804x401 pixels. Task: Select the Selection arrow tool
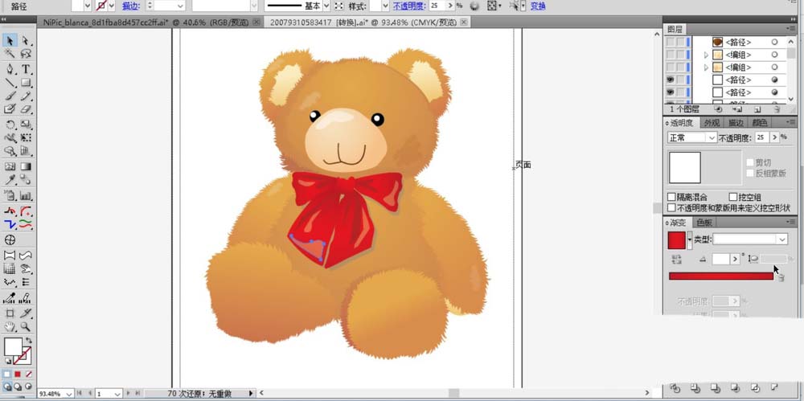(10, 40)
